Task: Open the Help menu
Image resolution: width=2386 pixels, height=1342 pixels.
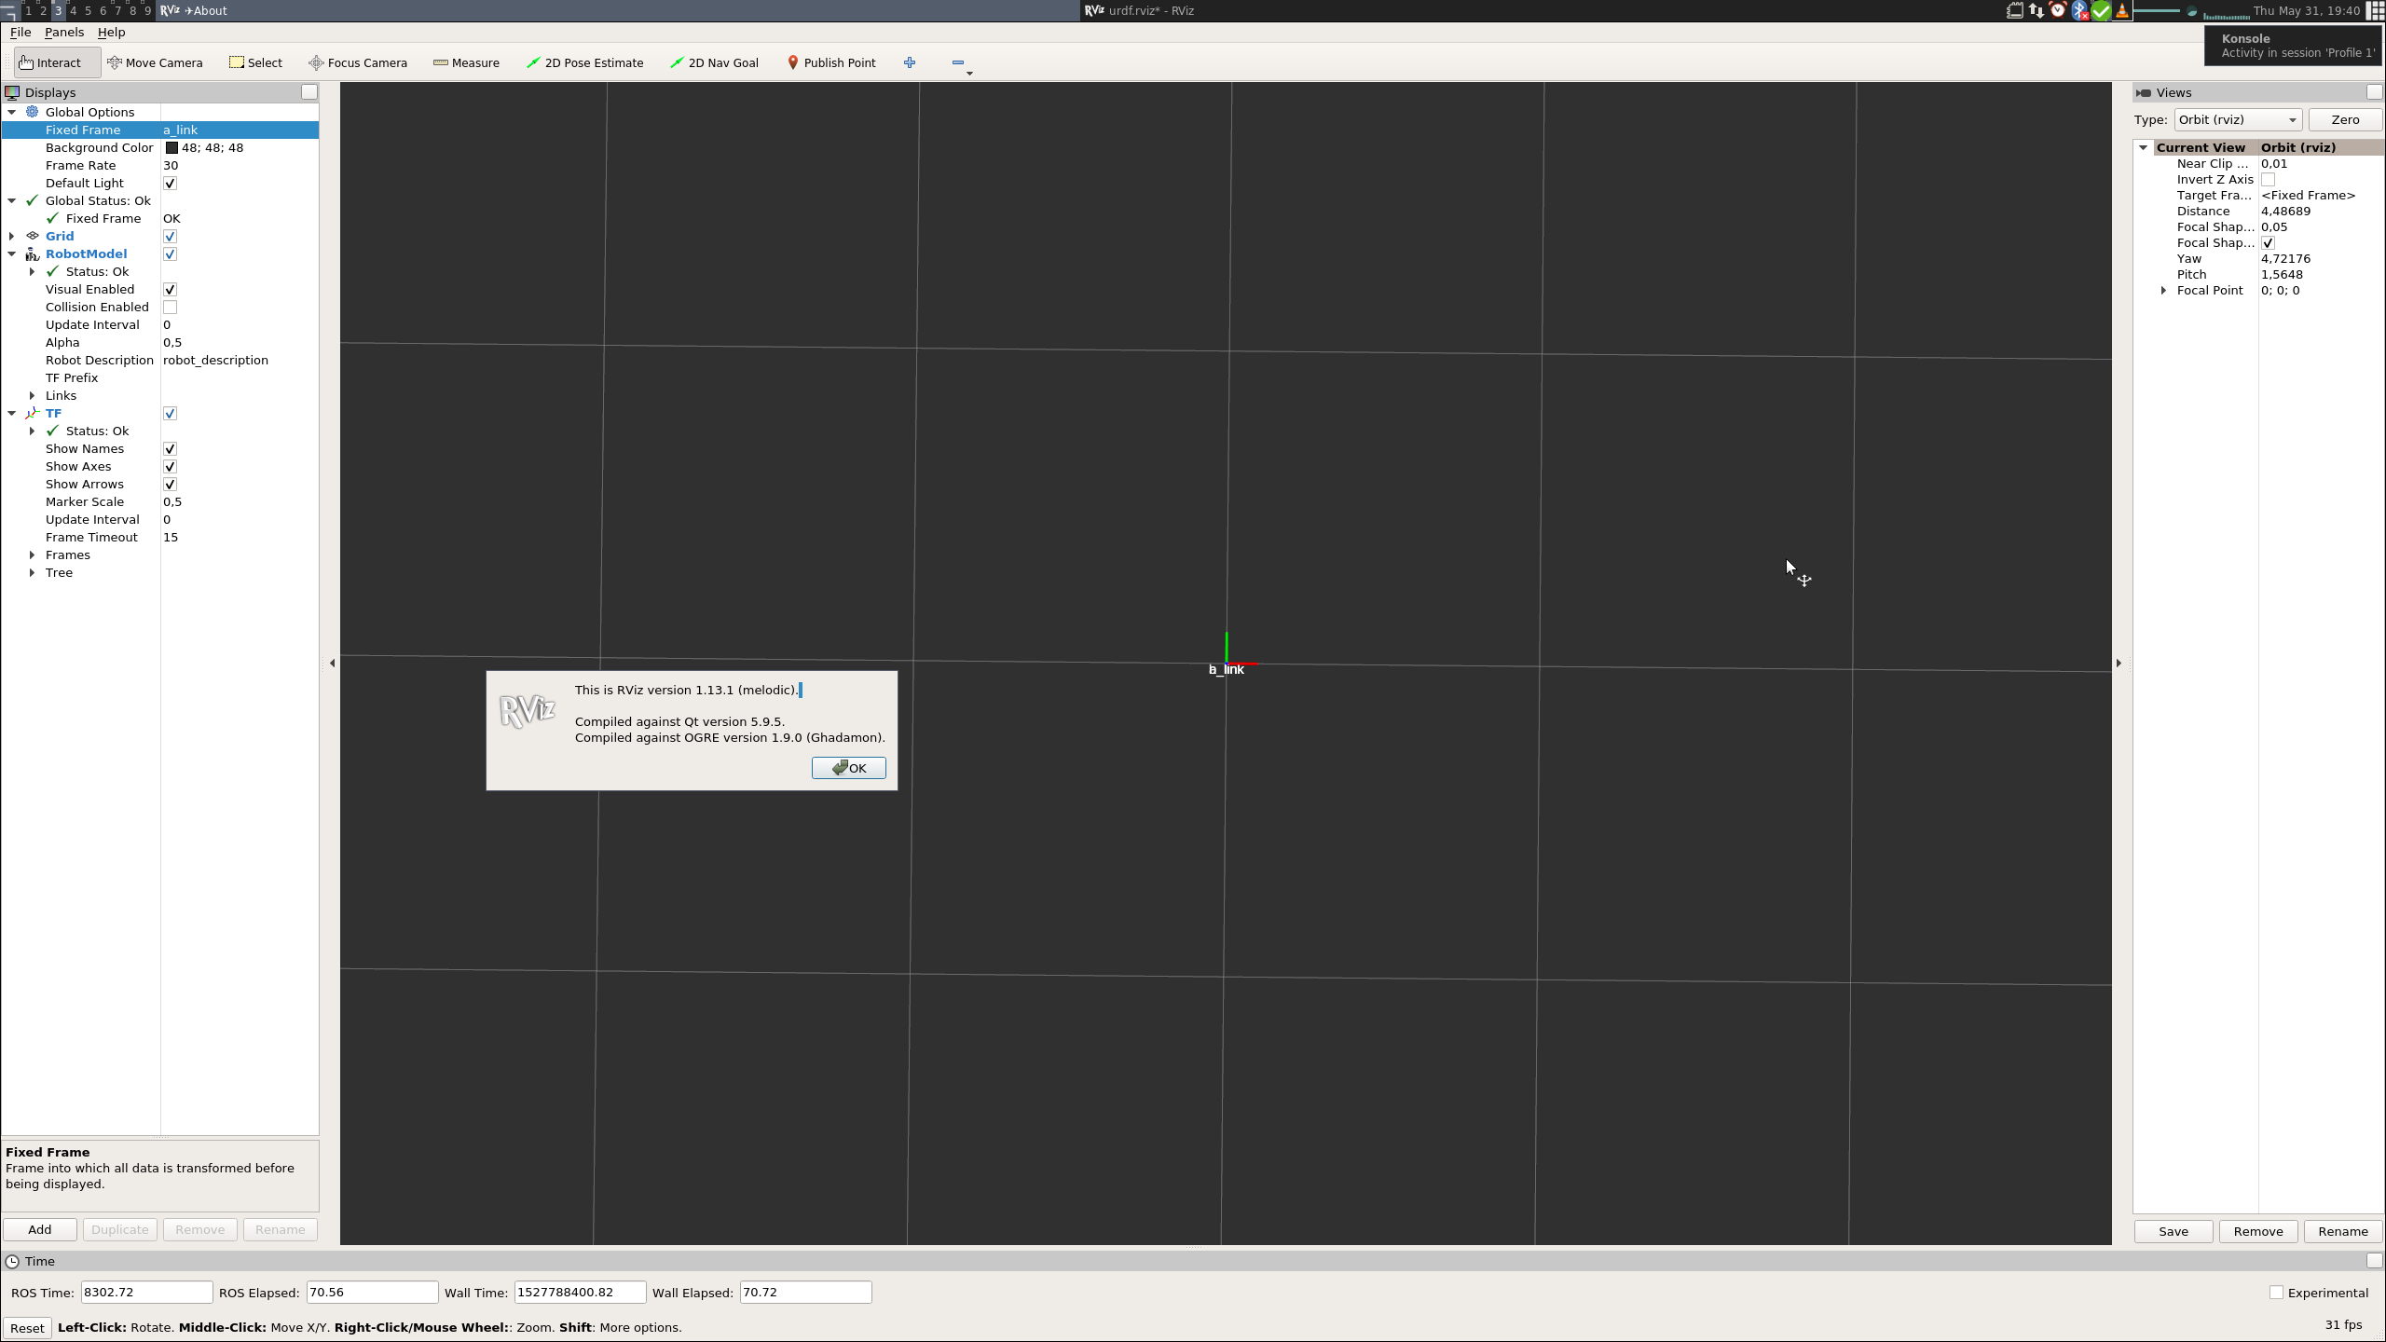Action: tap(111, 32)
